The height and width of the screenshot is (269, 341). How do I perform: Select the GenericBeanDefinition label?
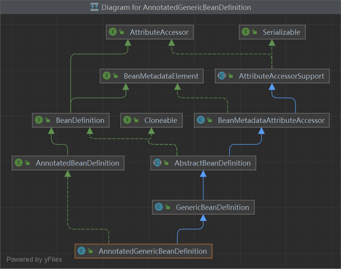click(x=213, y=207)
